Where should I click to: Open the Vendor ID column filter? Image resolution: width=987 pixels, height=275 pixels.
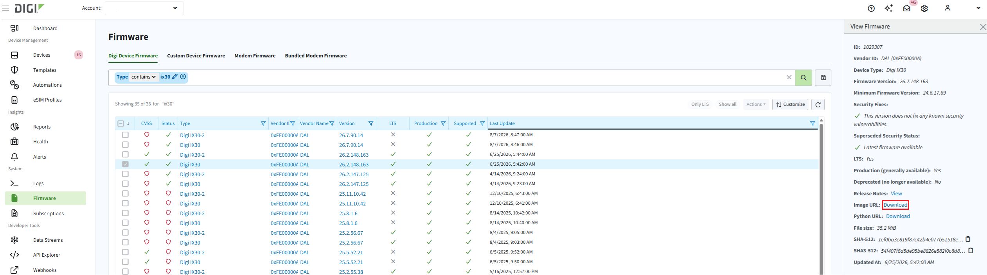(x=293, y=123)
